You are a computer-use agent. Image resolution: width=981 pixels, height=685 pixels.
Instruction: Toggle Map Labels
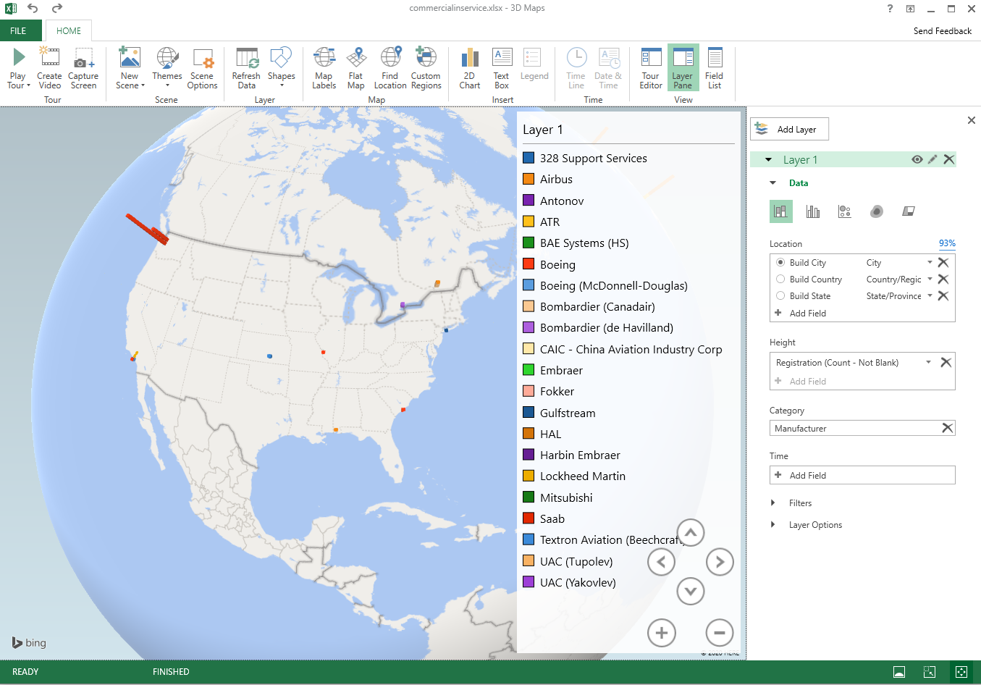pos(324,68)
